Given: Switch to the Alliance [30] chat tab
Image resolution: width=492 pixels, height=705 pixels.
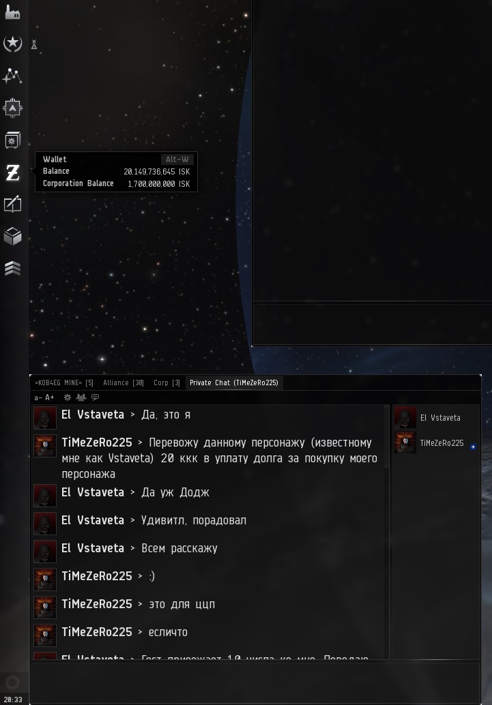Looking at the screenshot, I should click(x=124, y=382).
